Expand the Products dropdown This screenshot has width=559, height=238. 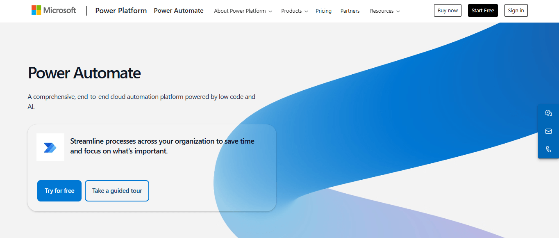point(294,11)
